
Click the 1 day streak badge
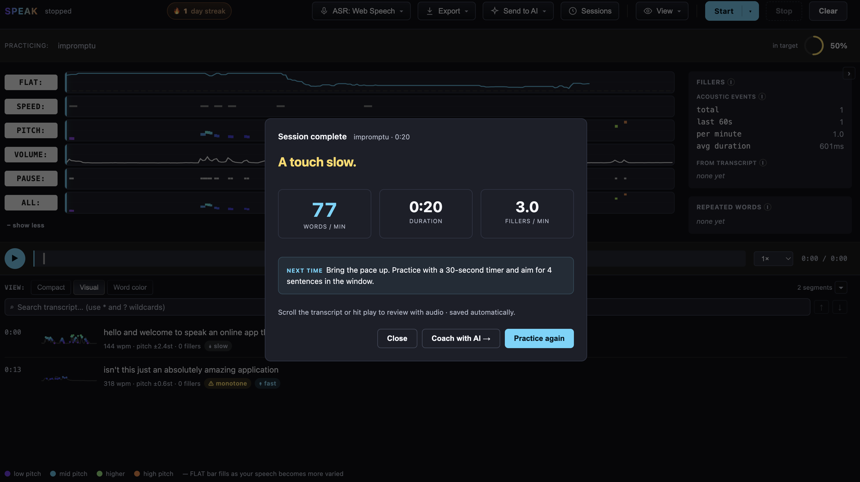199,11
